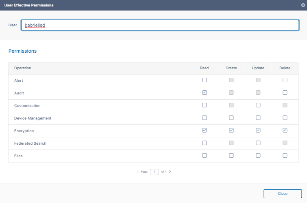Toggle Audit Delete checkbox
This screenshot has width=307, height=203.
[x=285, y=92]
